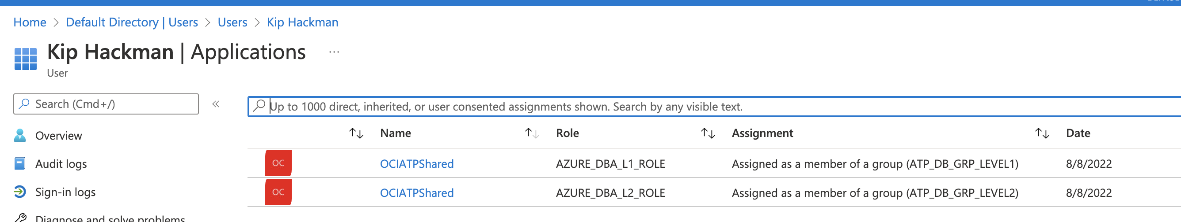Image resolution: width=1181 pixels, height=222 pixels.
Task: Click the Overview user icon in sidebar
Action: [x=20, y=136]
